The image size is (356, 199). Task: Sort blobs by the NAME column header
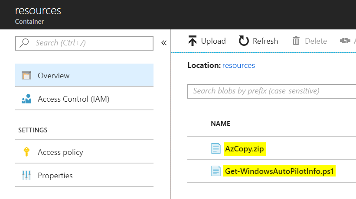[x=220, y=124]
